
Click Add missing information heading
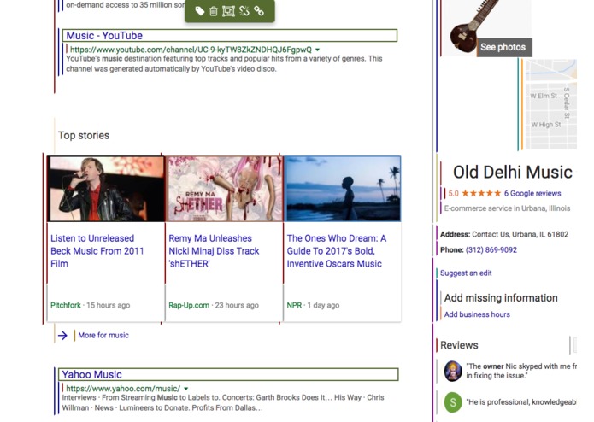501,298
